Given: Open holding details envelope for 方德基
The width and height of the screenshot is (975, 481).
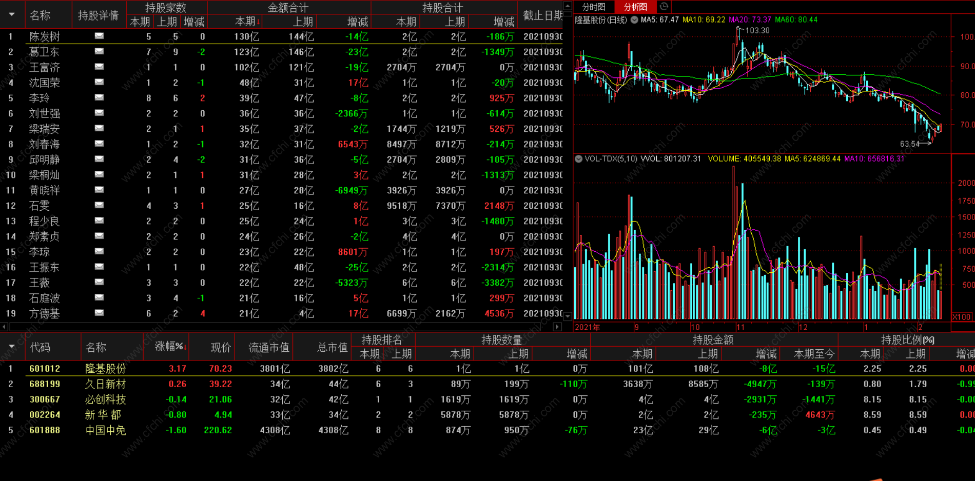Looking at the screenshot, I should tap(99, 313).
